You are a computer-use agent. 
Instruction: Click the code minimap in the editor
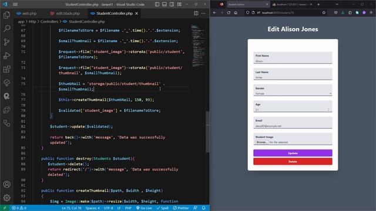(198, 46)
